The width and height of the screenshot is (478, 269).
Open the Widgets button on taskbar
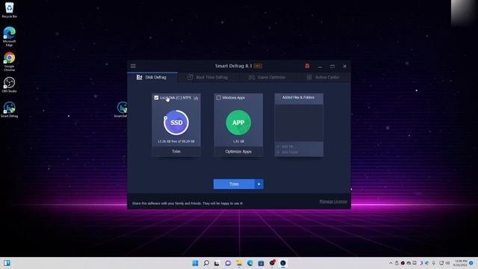pos(7,263)
